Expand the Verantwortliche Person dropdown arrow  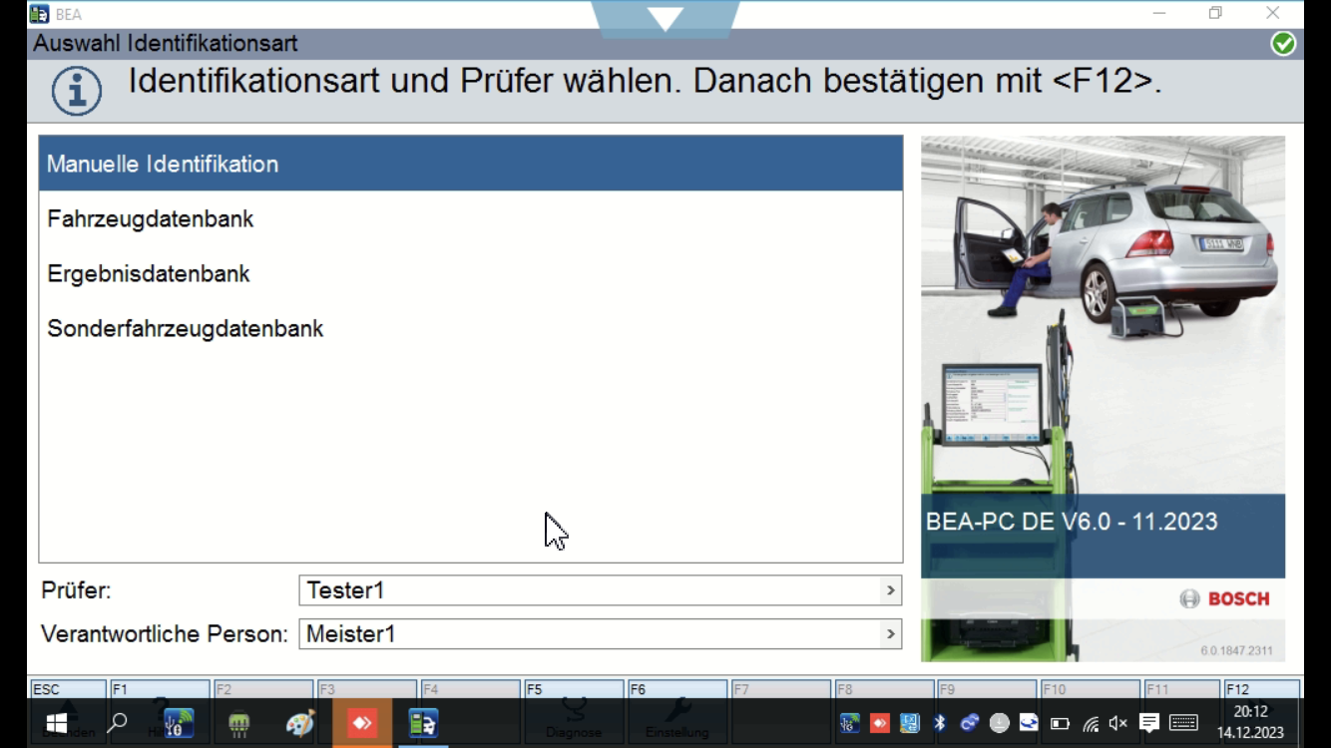pyautogui.click(x=890, y=634)
